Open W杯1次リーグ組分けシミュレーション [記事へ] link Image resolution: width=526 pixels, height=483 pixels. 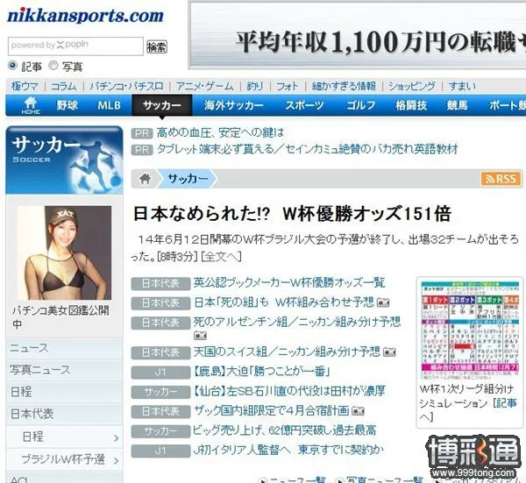pyautogui.click(x=468, y=403)
